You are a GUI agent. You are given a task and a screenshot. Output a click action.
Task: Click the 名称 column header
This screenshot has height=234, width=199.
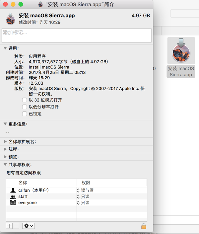pyautogui.click(x=23, y=183)
